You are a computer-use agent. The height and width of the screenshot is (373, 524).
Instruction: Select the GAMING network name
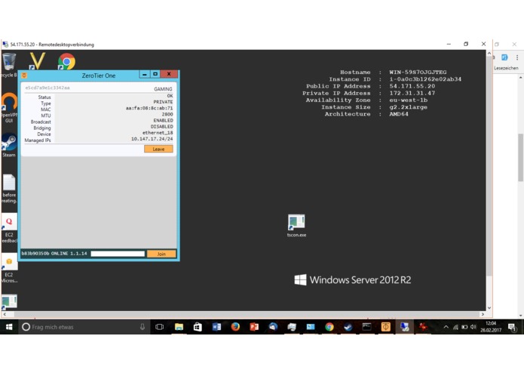[x=163, y=89]
